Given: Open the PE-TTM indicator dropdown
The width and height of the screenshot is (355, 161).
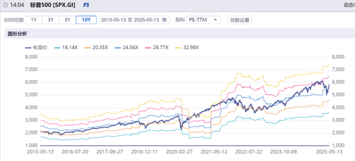Looking at the screenshot, I should pyautogui.click(x=203, y=20).
